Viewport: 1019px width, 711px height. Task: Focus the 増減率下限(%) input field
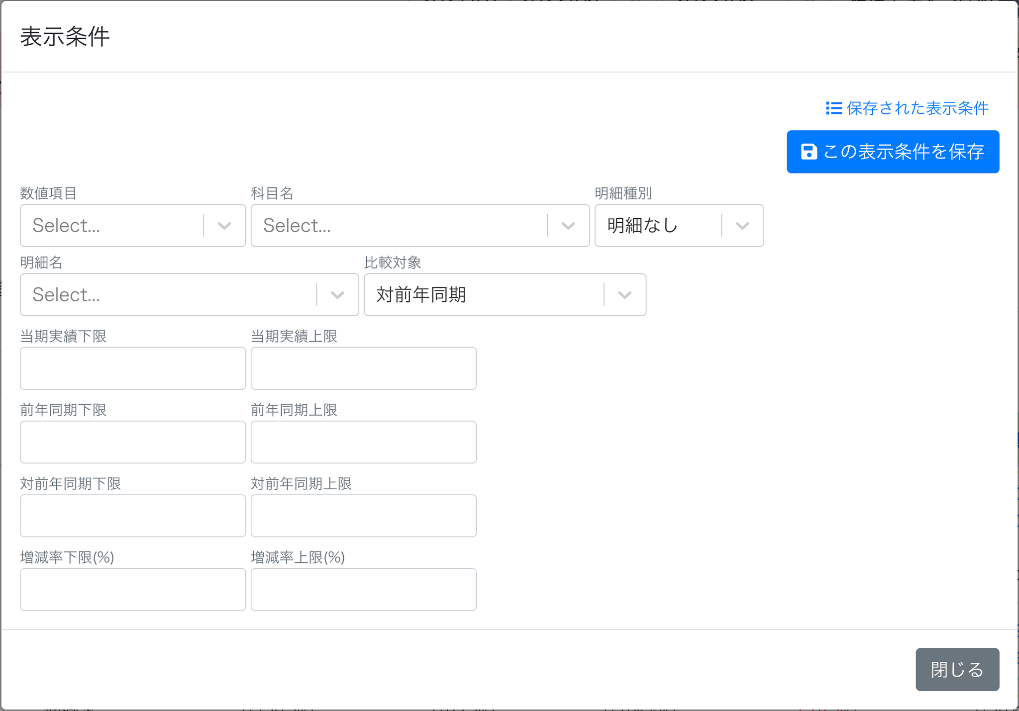pos(133,589)
